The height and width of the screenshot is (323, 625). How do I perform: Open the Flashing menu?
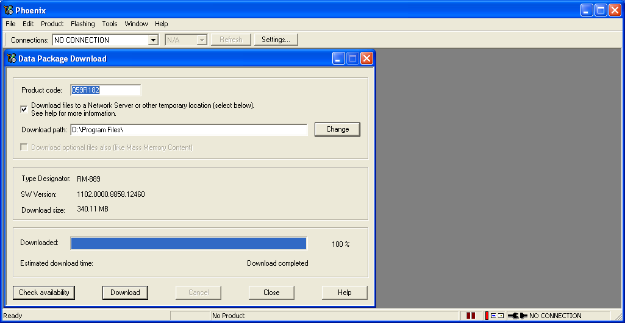click(x=83, y=24)
